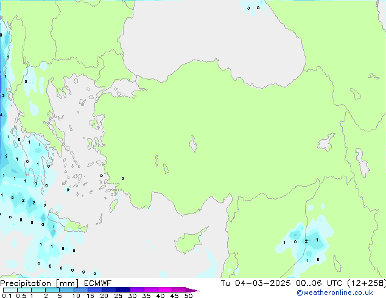Click the 'Tu 04-03-2025' date text

[256, 283]
